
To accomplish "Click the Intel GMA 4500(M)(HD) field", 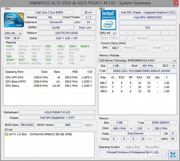I will tap(148, 17).
